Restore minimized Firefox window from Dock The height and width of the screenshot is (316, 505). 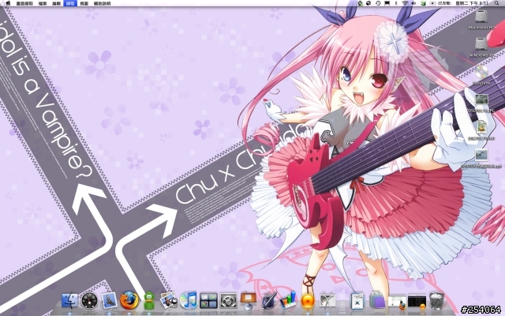pos(397,303)
